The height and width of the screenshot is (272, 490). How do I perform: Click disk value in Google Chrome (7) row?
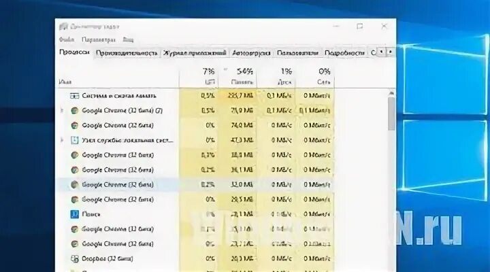pyautogui.click(x=279, y=111)
